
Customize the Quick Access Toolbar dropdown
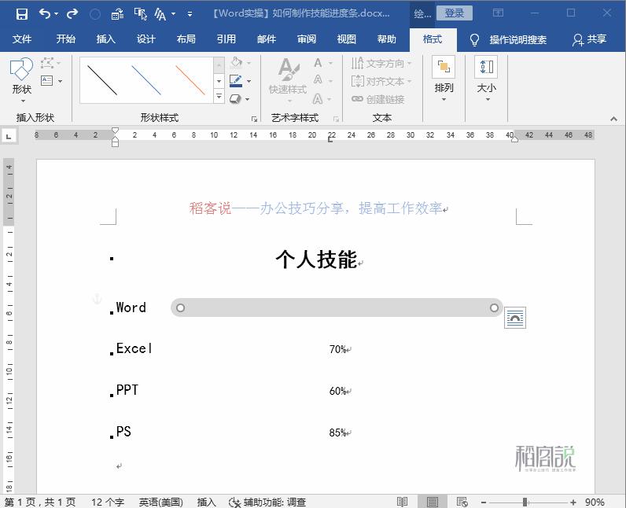tap(190, 14)
